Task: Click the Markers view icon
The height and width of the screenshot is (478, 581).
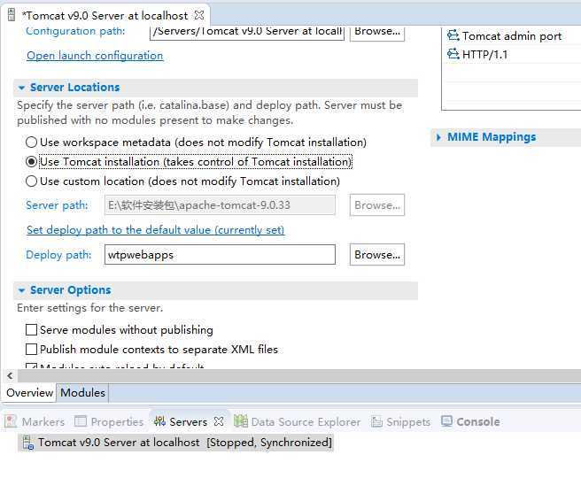Action: pos(11,421)
